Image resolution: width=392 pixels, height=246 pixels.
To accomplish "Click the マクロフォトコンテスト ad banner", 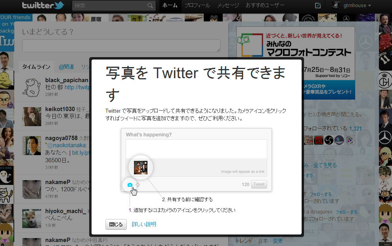I will 296,63.
